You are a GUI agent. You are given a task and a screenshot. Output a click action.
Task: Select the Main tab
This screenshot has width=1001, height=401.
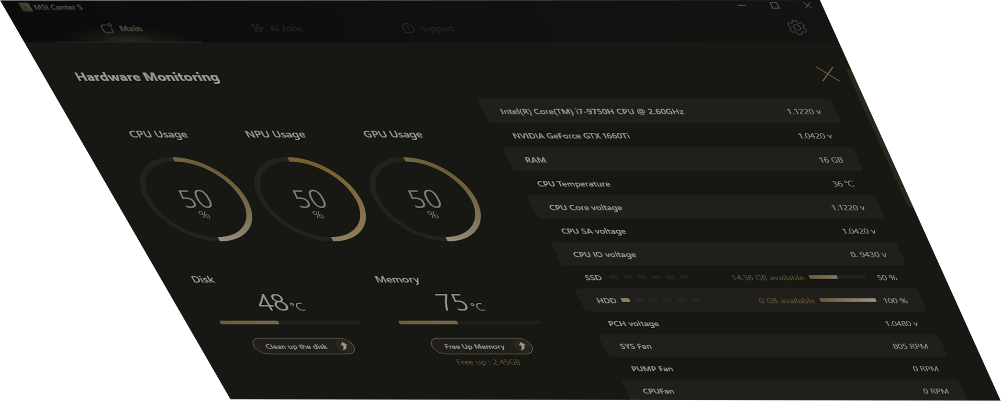[x=122, y=29]
